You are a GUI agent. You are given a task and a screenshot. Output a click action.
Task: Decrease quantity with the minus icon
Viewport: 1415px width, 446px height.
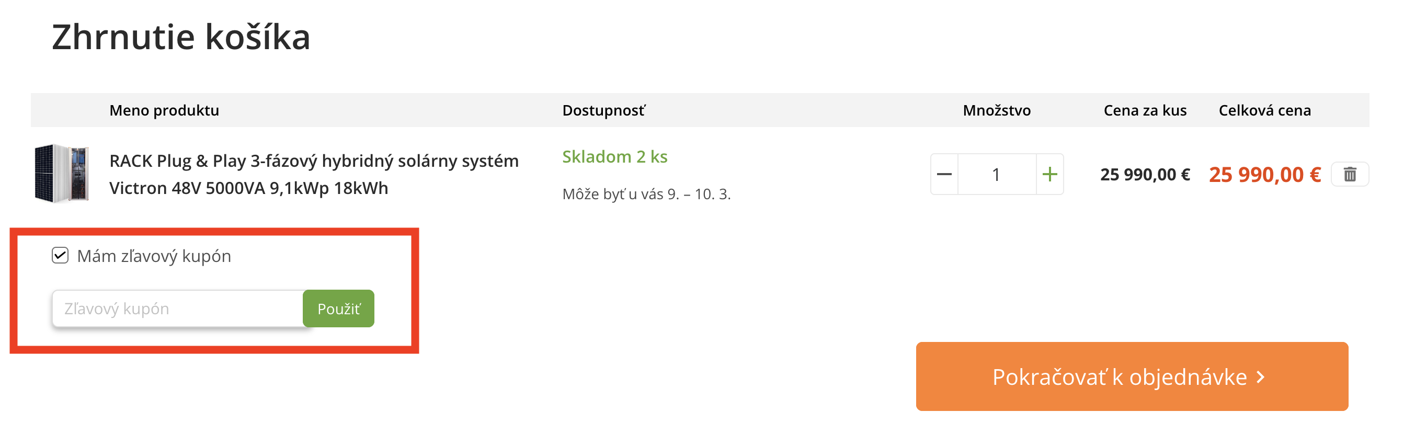click(x=944, y=175)
